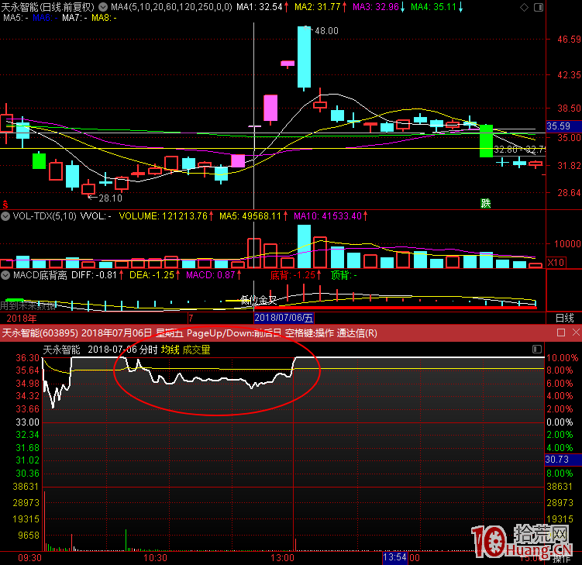Image resolution: width=582 pixels, height=565 pixels.
Task: Maximize the intraday popup window
Action: [560, 333]
